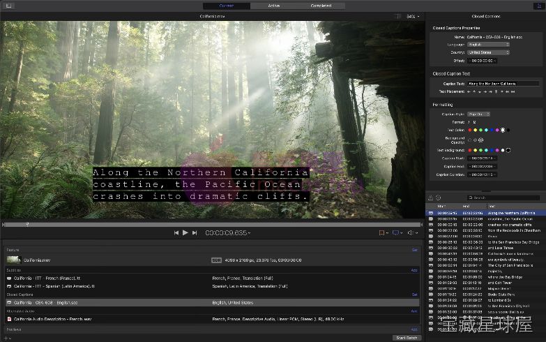Open the captions display menu icon
This screenshot has width=546, height=342.
(x=397, y=232)
